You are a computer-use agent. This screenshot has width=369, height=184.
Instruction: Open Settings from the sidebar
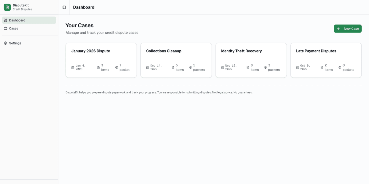15,43
